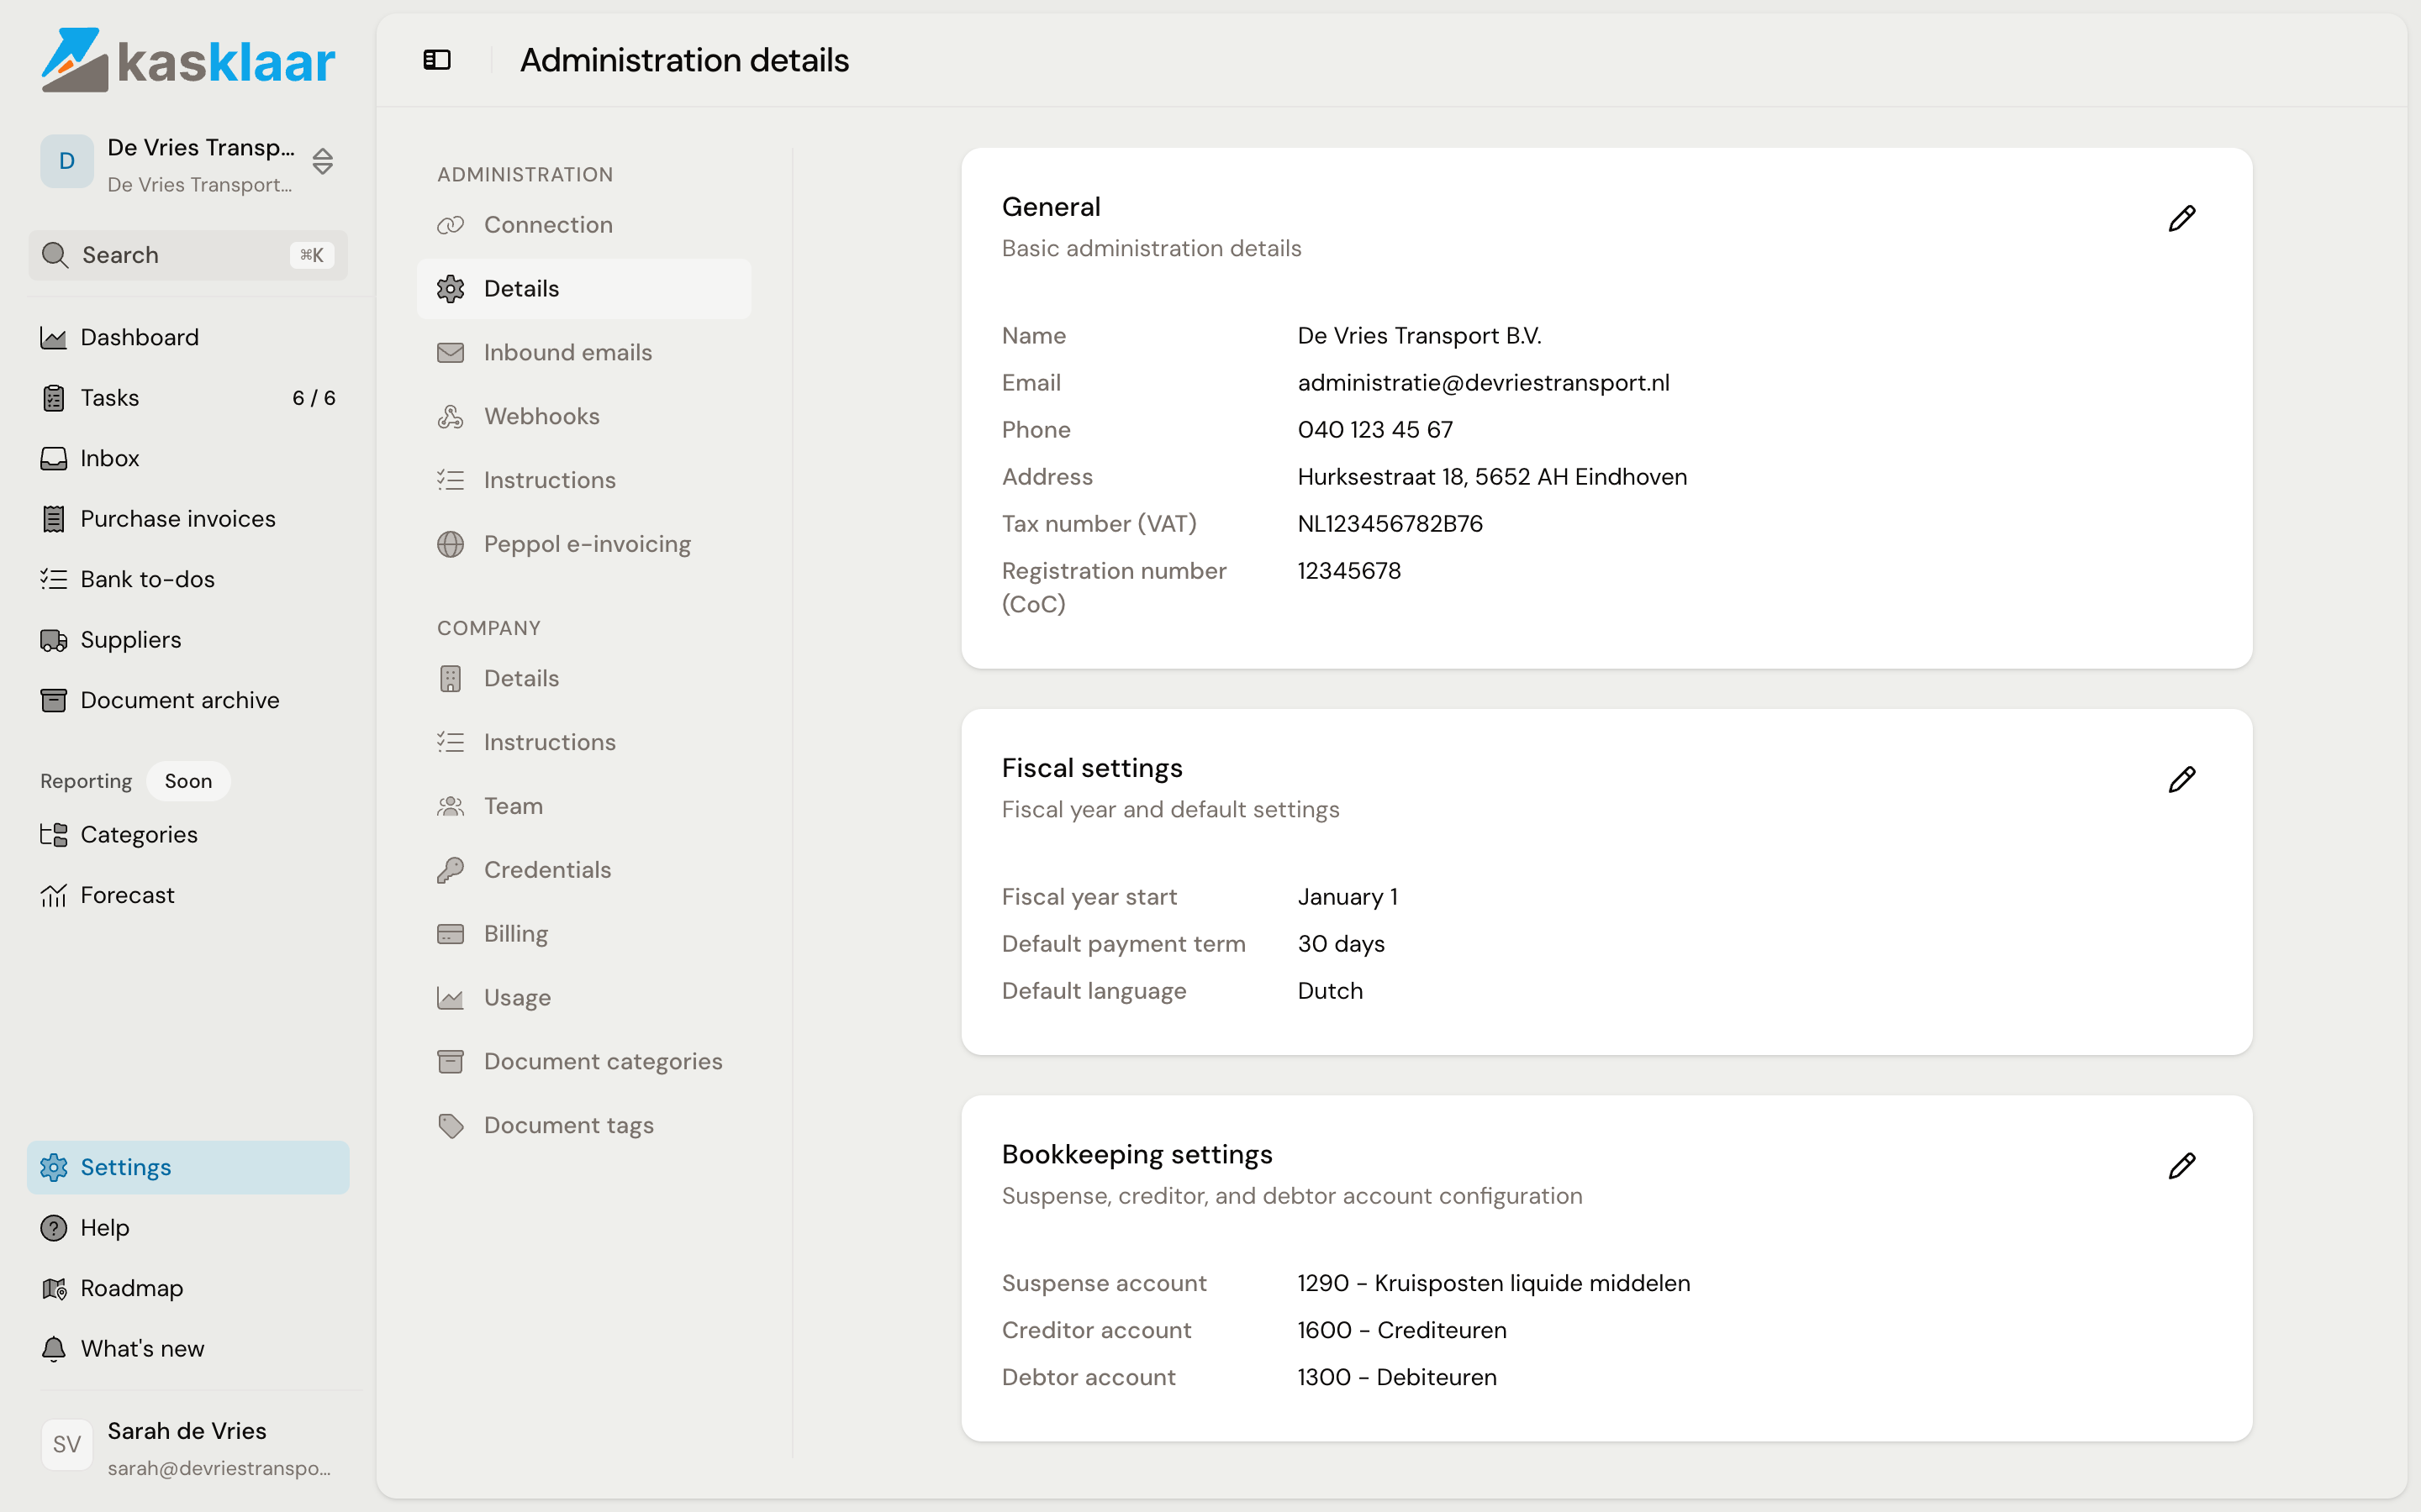Image resolution: width=2421 pixels, height=1512 pixels.
Task: Open the Roadmap
Action: pyautogui.click(x=188, y=1289)
